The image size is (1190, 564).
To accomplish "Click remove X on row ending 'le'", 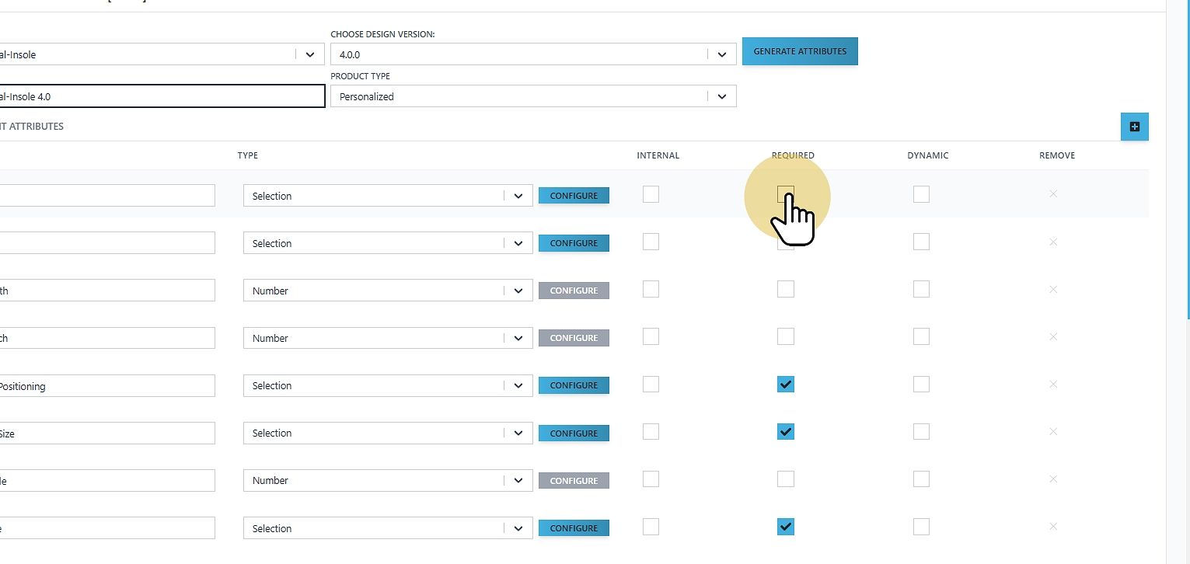I will click(1053, 479).
